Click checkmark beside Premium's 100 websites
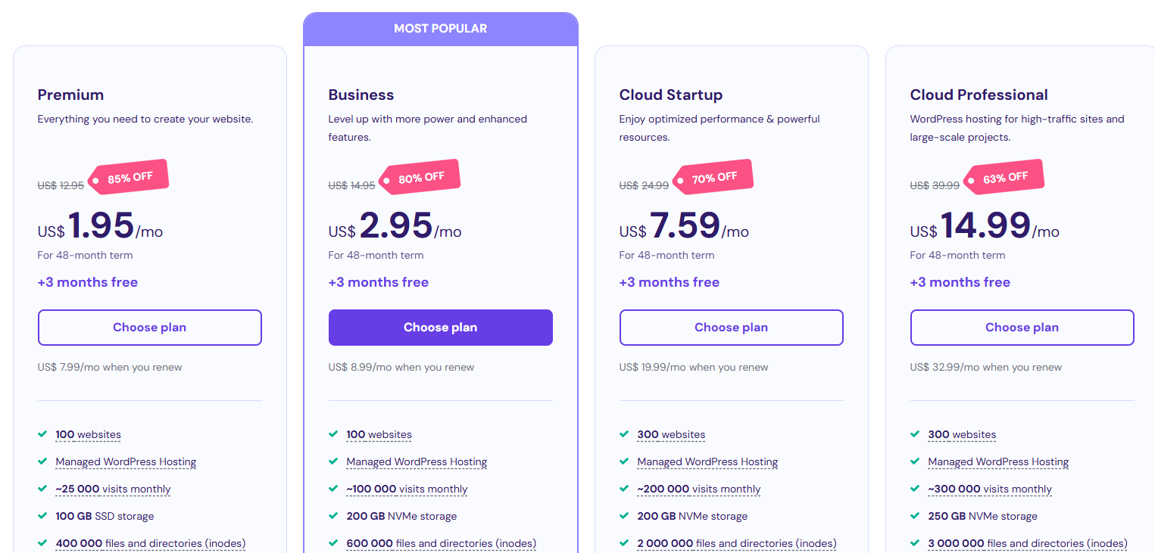Screen dimensions: 1155x553 click(42, 434)
